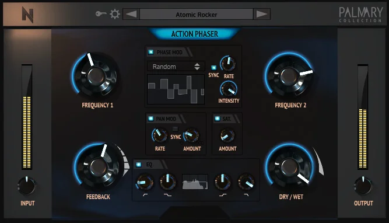Click the Output level meter
Screen dimensions: 389x223
pos(363,117)
